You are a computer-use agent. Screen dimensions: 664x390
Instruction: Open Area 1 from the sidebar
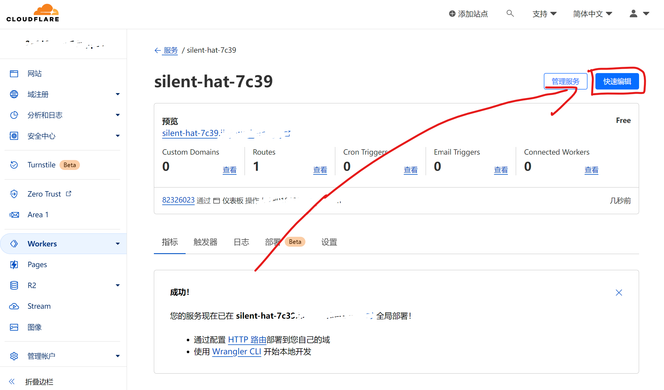click(x=38, y=214)
